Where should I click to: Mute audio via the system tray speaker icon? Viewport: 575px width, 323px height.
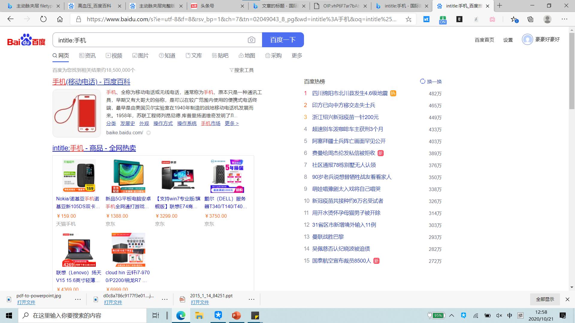tap(499, 315)
